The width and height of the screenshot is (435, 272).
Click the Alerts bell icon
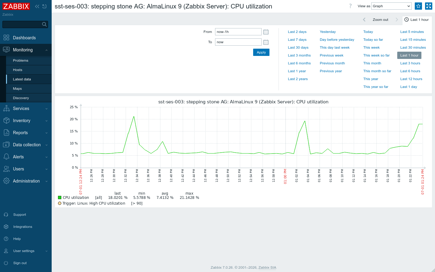pos(6,157)
